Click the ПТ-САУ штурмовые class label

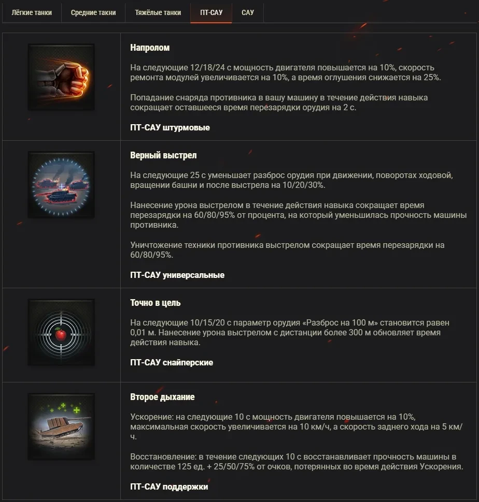(x=170, y=127)
